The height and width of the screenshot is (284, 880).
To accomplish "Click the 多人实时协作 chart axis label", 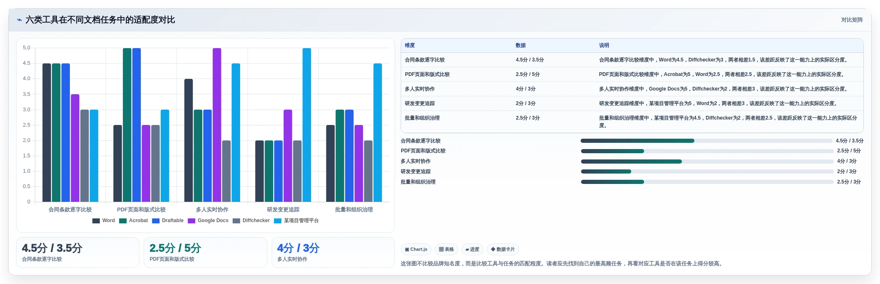I will pos(212,210).
